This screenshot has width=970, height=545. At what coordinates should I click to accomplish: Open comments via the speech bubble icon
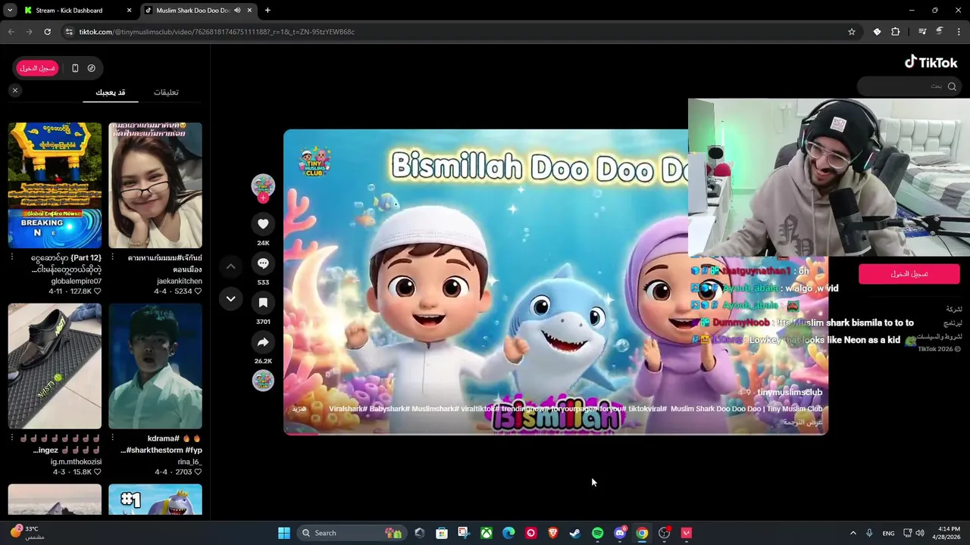coord(263,263)
